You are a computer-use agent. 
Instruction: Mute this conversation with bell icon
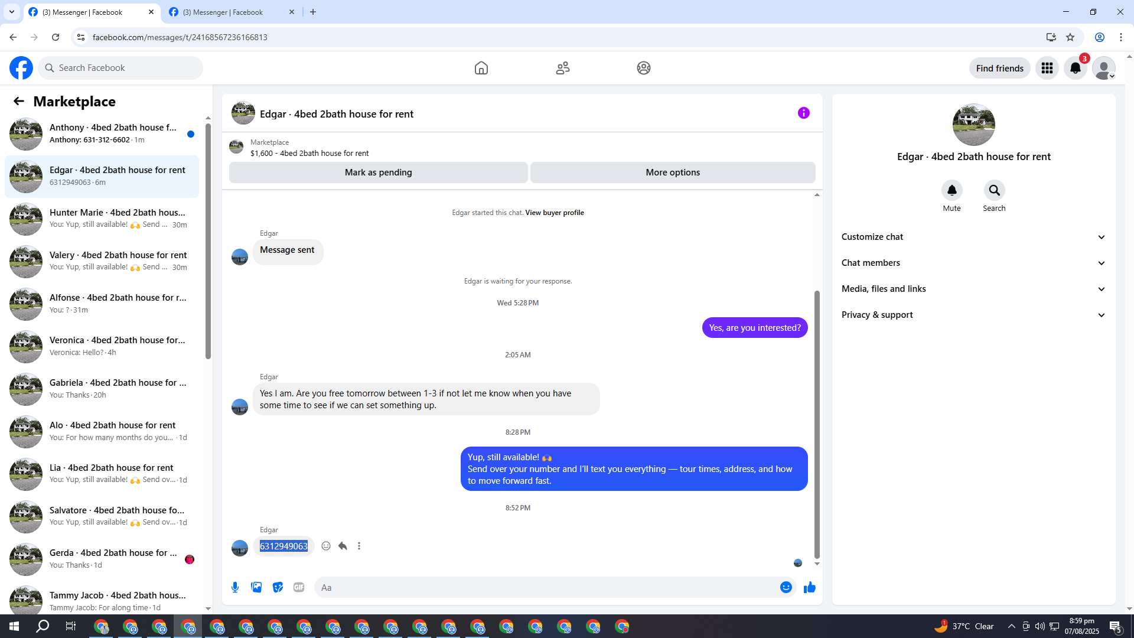[x=952, y=190]
